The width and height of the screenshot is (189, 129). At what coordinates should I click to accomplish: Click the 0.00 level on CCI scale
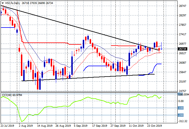pyautogui.click(x=181, y=101)
